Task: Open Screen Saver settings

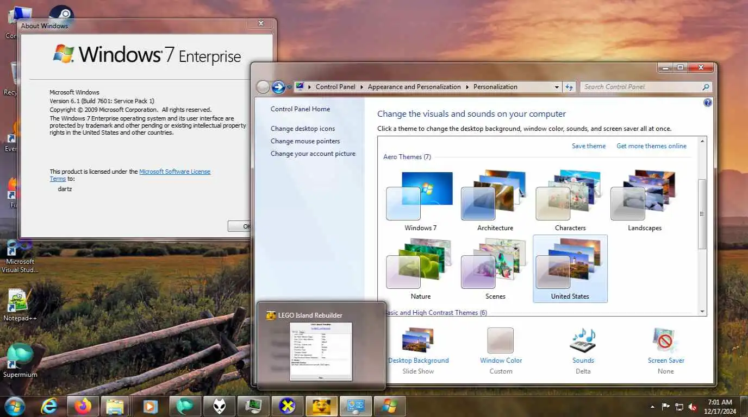Action: [x=665, y=351]
